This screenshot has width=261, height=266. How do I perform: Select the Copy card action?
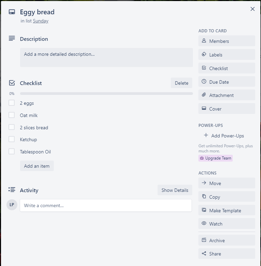(227, 197)
